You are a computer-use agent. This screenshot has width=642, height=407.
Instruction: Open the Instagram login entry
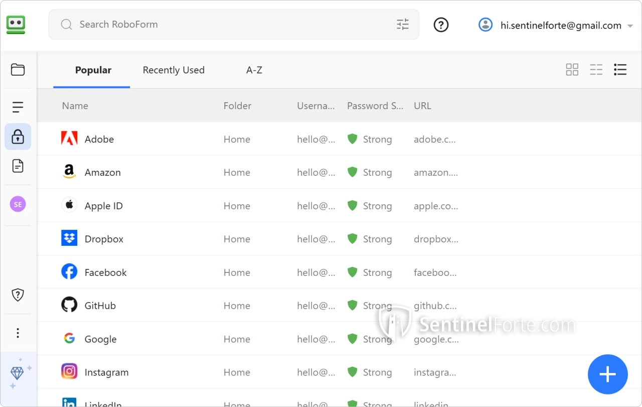tap(339, 372)
